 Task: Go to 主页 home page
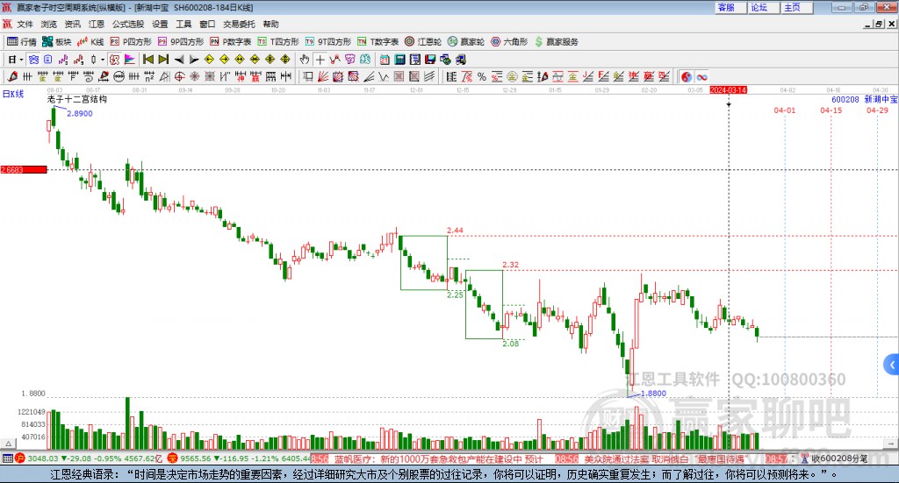[x=792, y=7]
